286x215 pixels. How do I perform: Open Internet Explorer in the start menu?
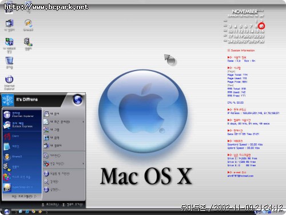[22, 115]
